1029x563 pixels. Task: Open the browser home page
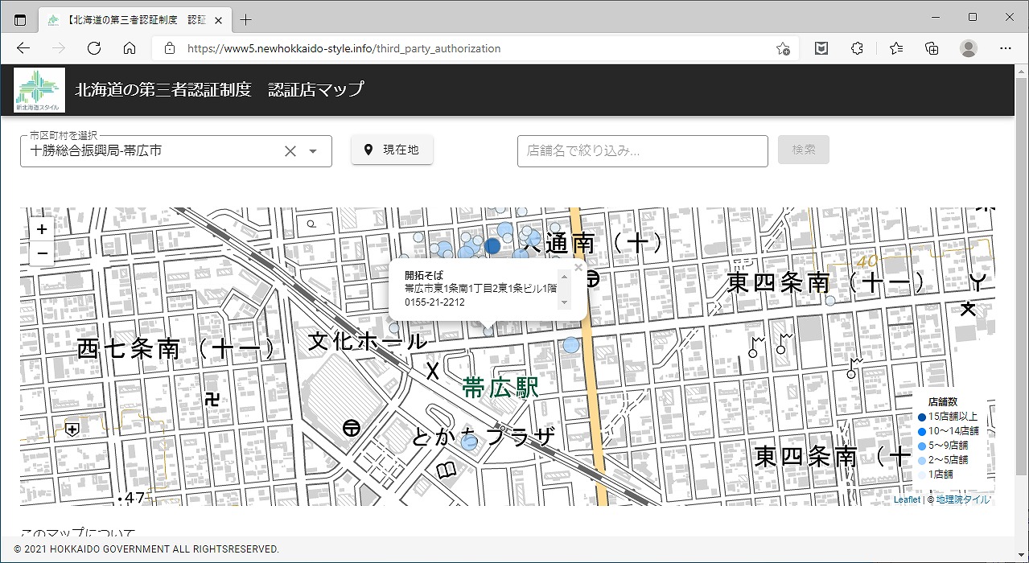(130, 48)
